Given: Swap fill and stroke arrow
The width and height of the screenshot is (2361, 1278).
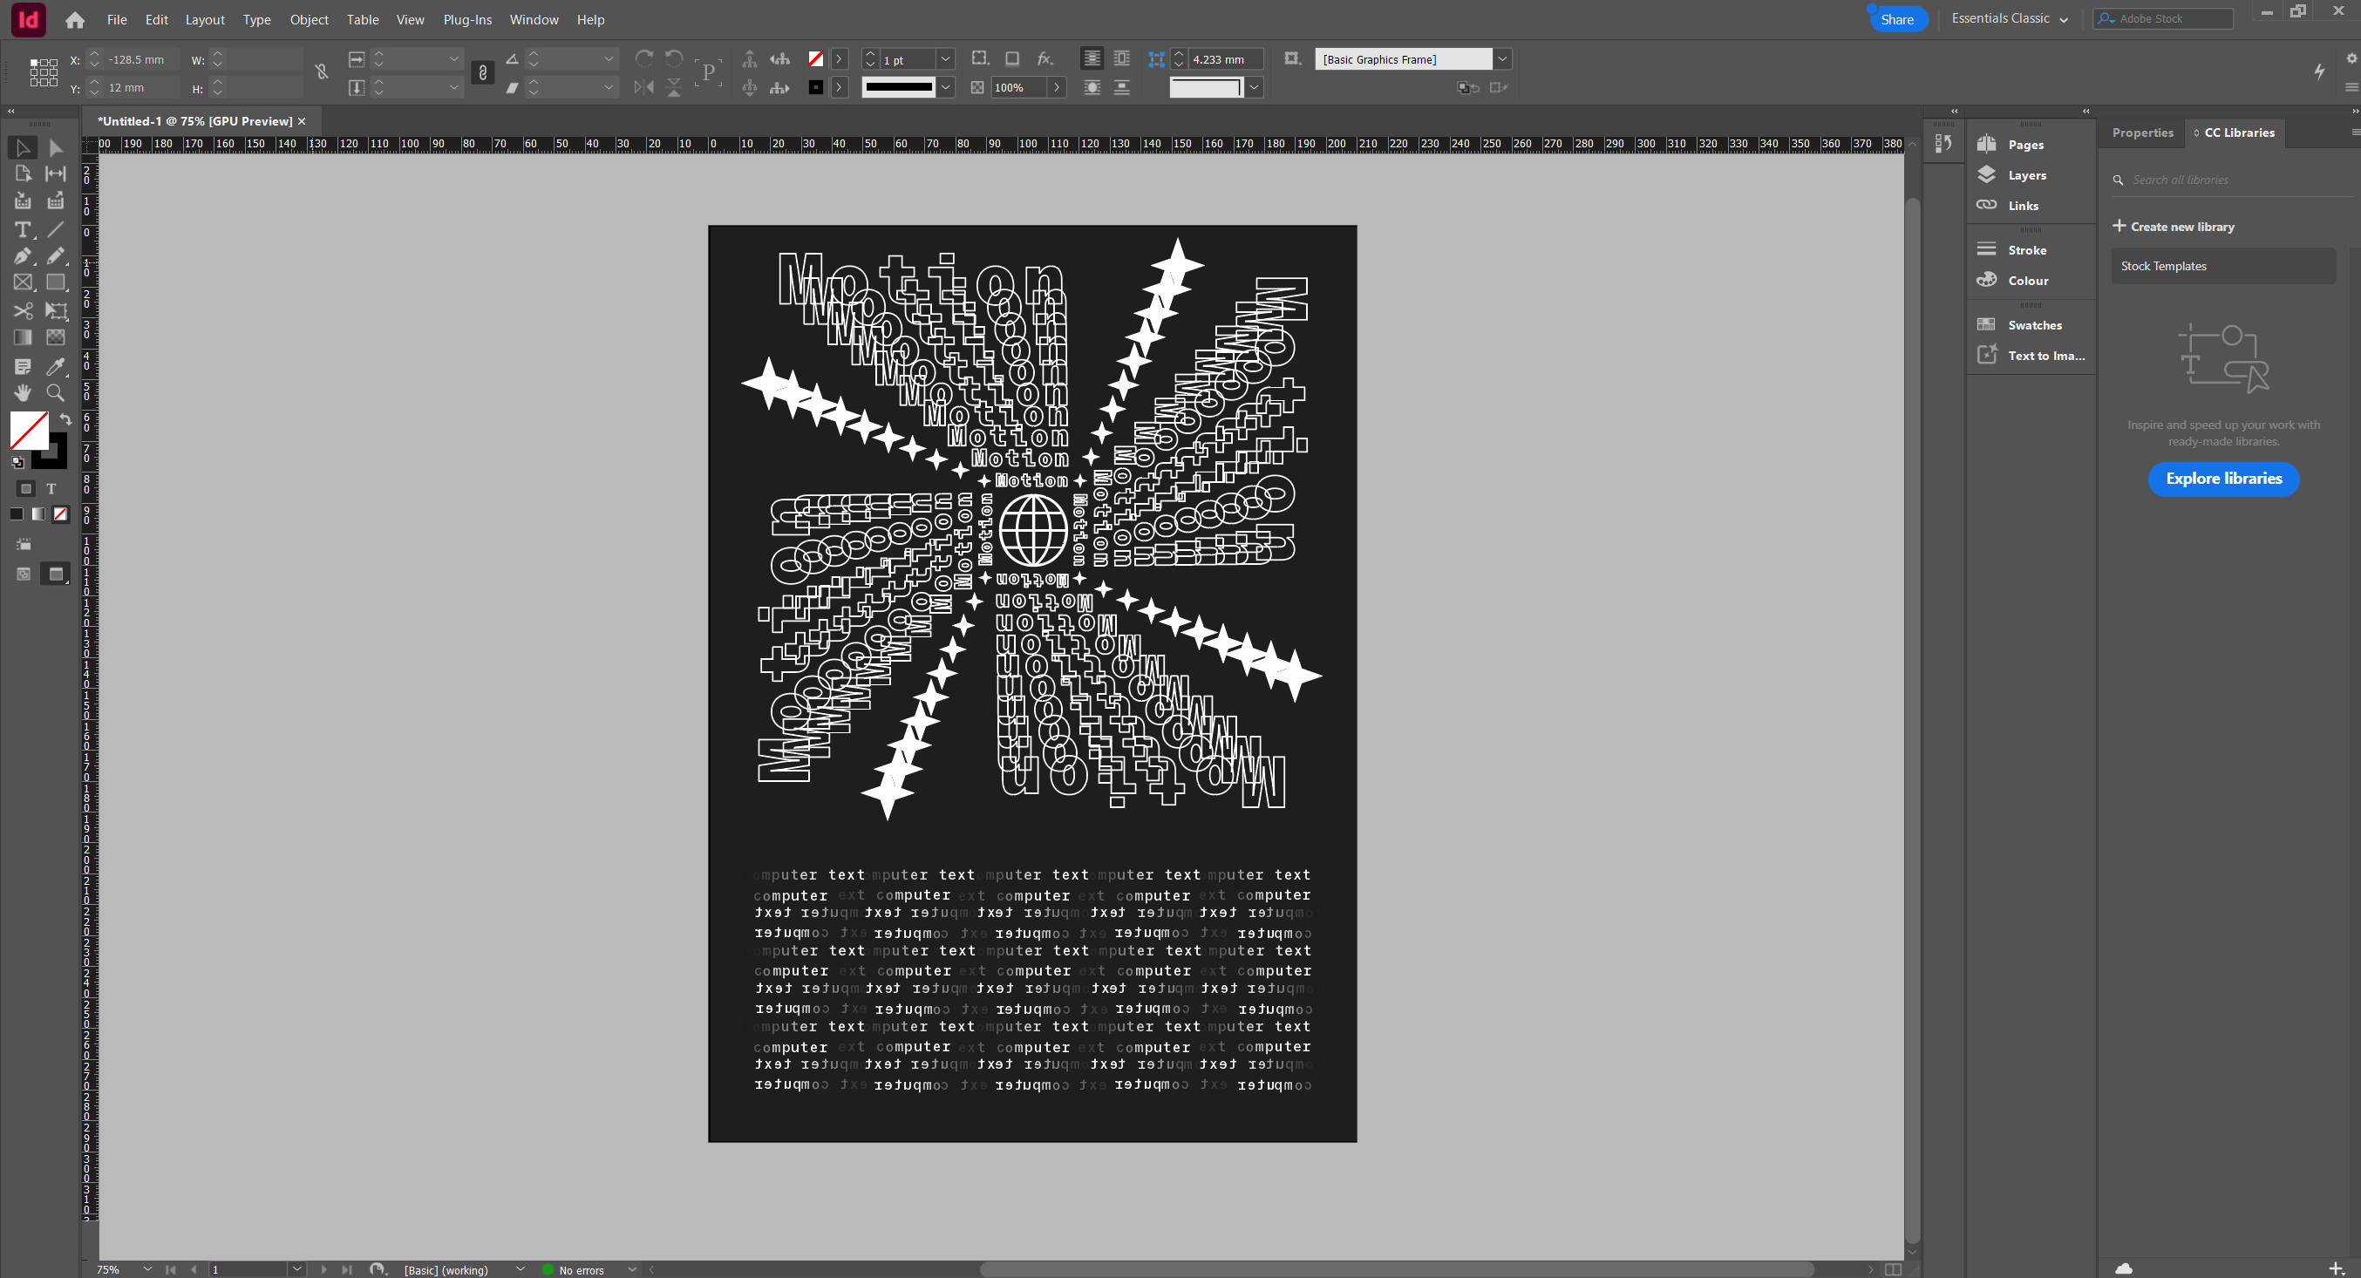Looking at the screenshot, I should 66,418.
